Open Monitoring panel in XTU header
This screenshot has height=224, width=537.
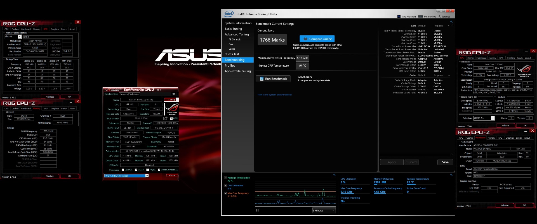[427, 16]
